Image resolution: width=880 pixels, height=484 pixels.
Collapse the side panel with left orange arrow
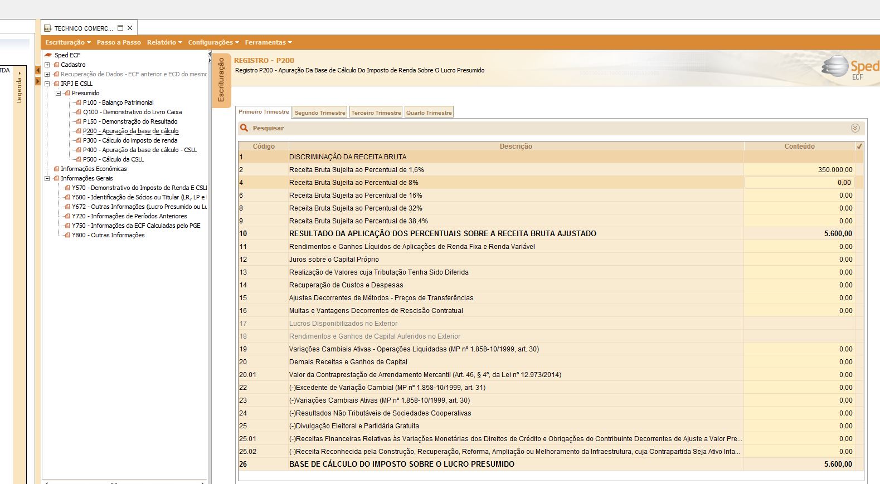(38, 71)
